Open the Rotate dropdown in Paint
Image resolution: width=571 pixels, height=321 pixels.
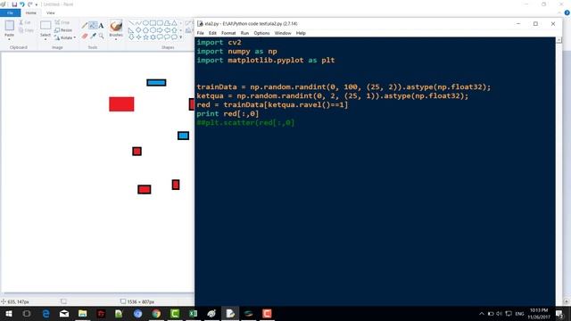[65, 37]
